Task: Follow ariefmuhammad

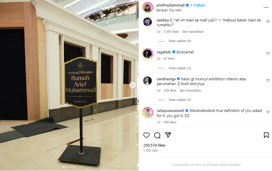Action: [x=199, y=5]
